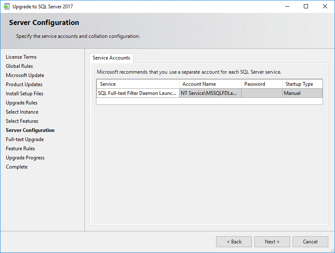Select the NT Service account name cell
The height and width of the screenshot is (253, 335).
210,93
